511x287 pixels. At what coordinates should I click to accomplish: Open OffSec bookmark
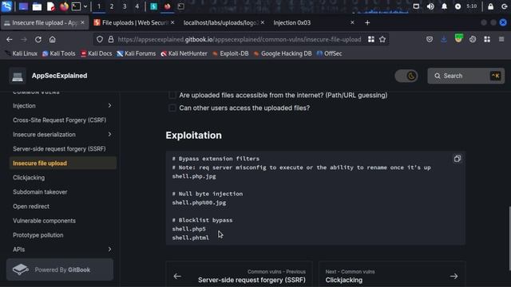click(x=329, y=53)
